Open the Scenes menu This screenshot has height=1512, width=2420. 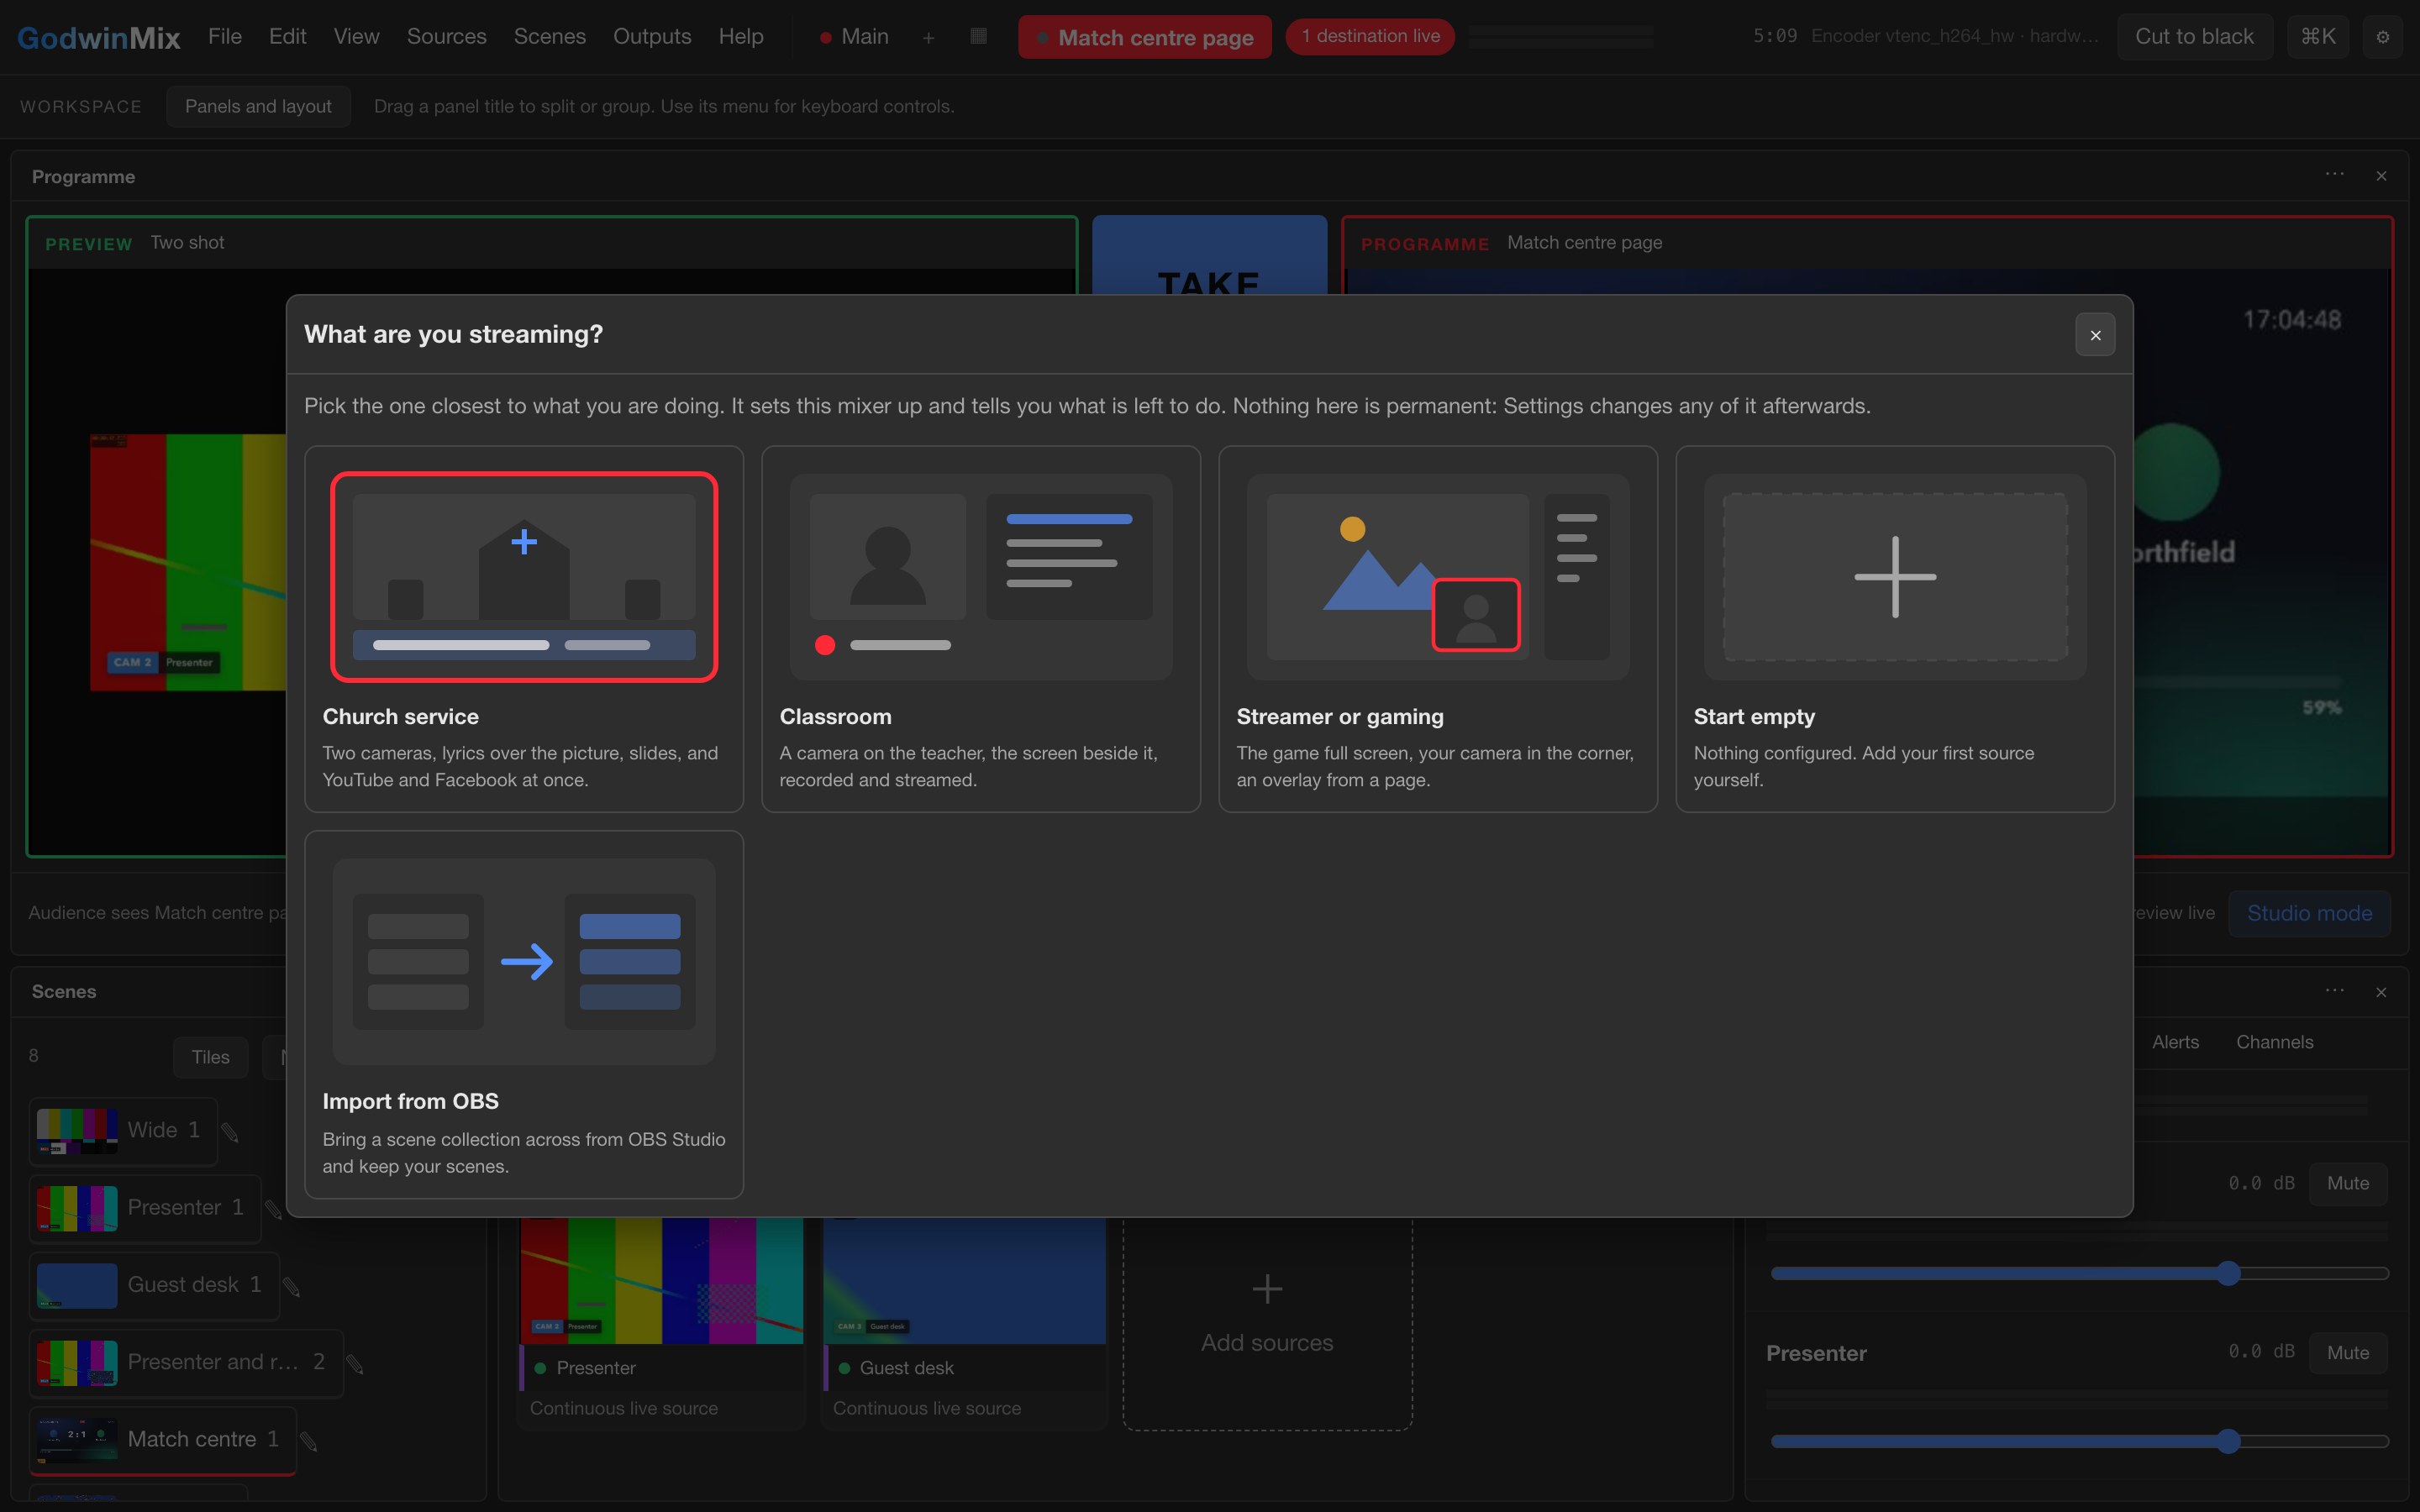click(549, 37)
